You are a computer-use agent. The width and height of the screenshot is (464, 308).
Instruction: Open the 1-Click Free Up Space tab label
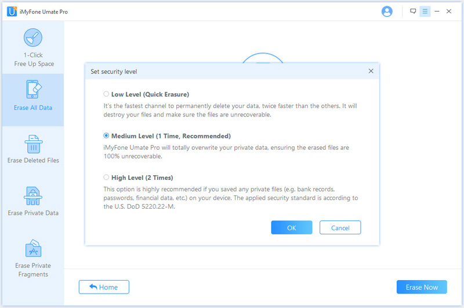coord(34,60)
